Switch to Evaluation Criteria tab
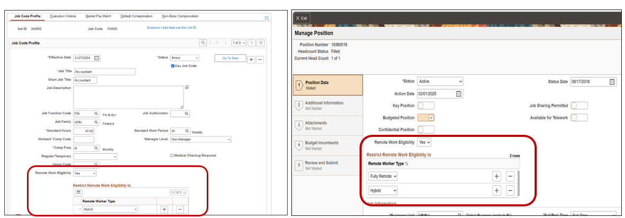The image size is (625, 218). coord(63,16)
